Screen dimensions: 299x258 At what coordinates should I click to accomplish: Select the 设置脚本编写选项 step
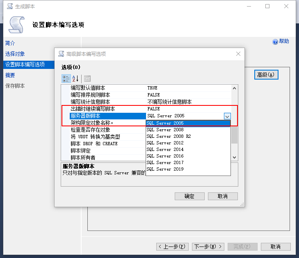point(29,65)
